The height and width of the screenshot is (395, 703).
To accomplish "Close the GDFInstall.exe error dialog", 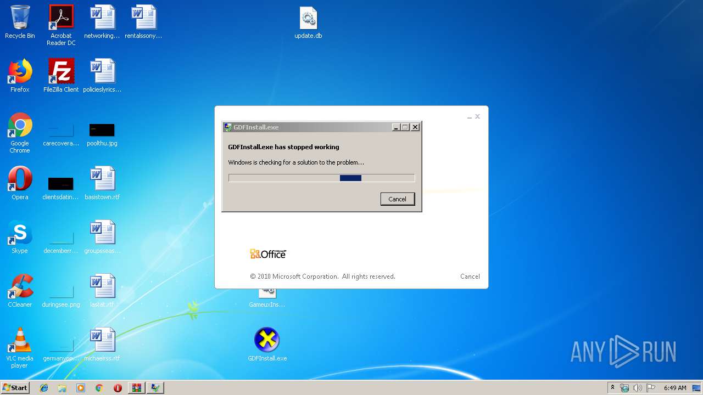I will click(x=415, y=127).
